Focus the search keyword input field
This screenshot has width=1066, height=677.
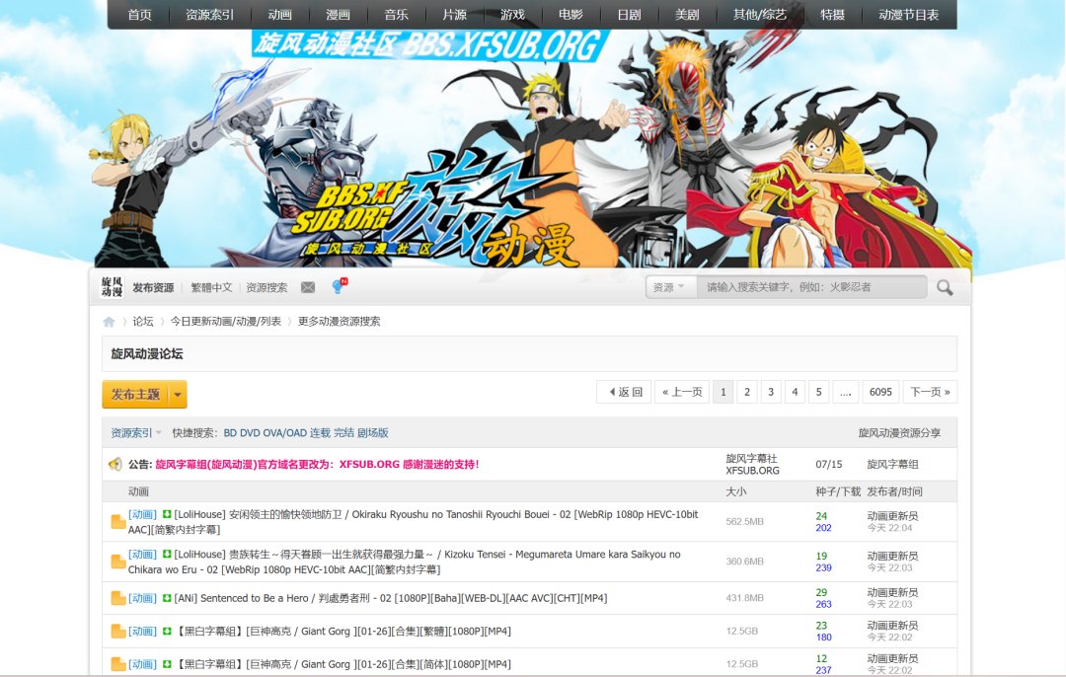(x=811, y=287)
